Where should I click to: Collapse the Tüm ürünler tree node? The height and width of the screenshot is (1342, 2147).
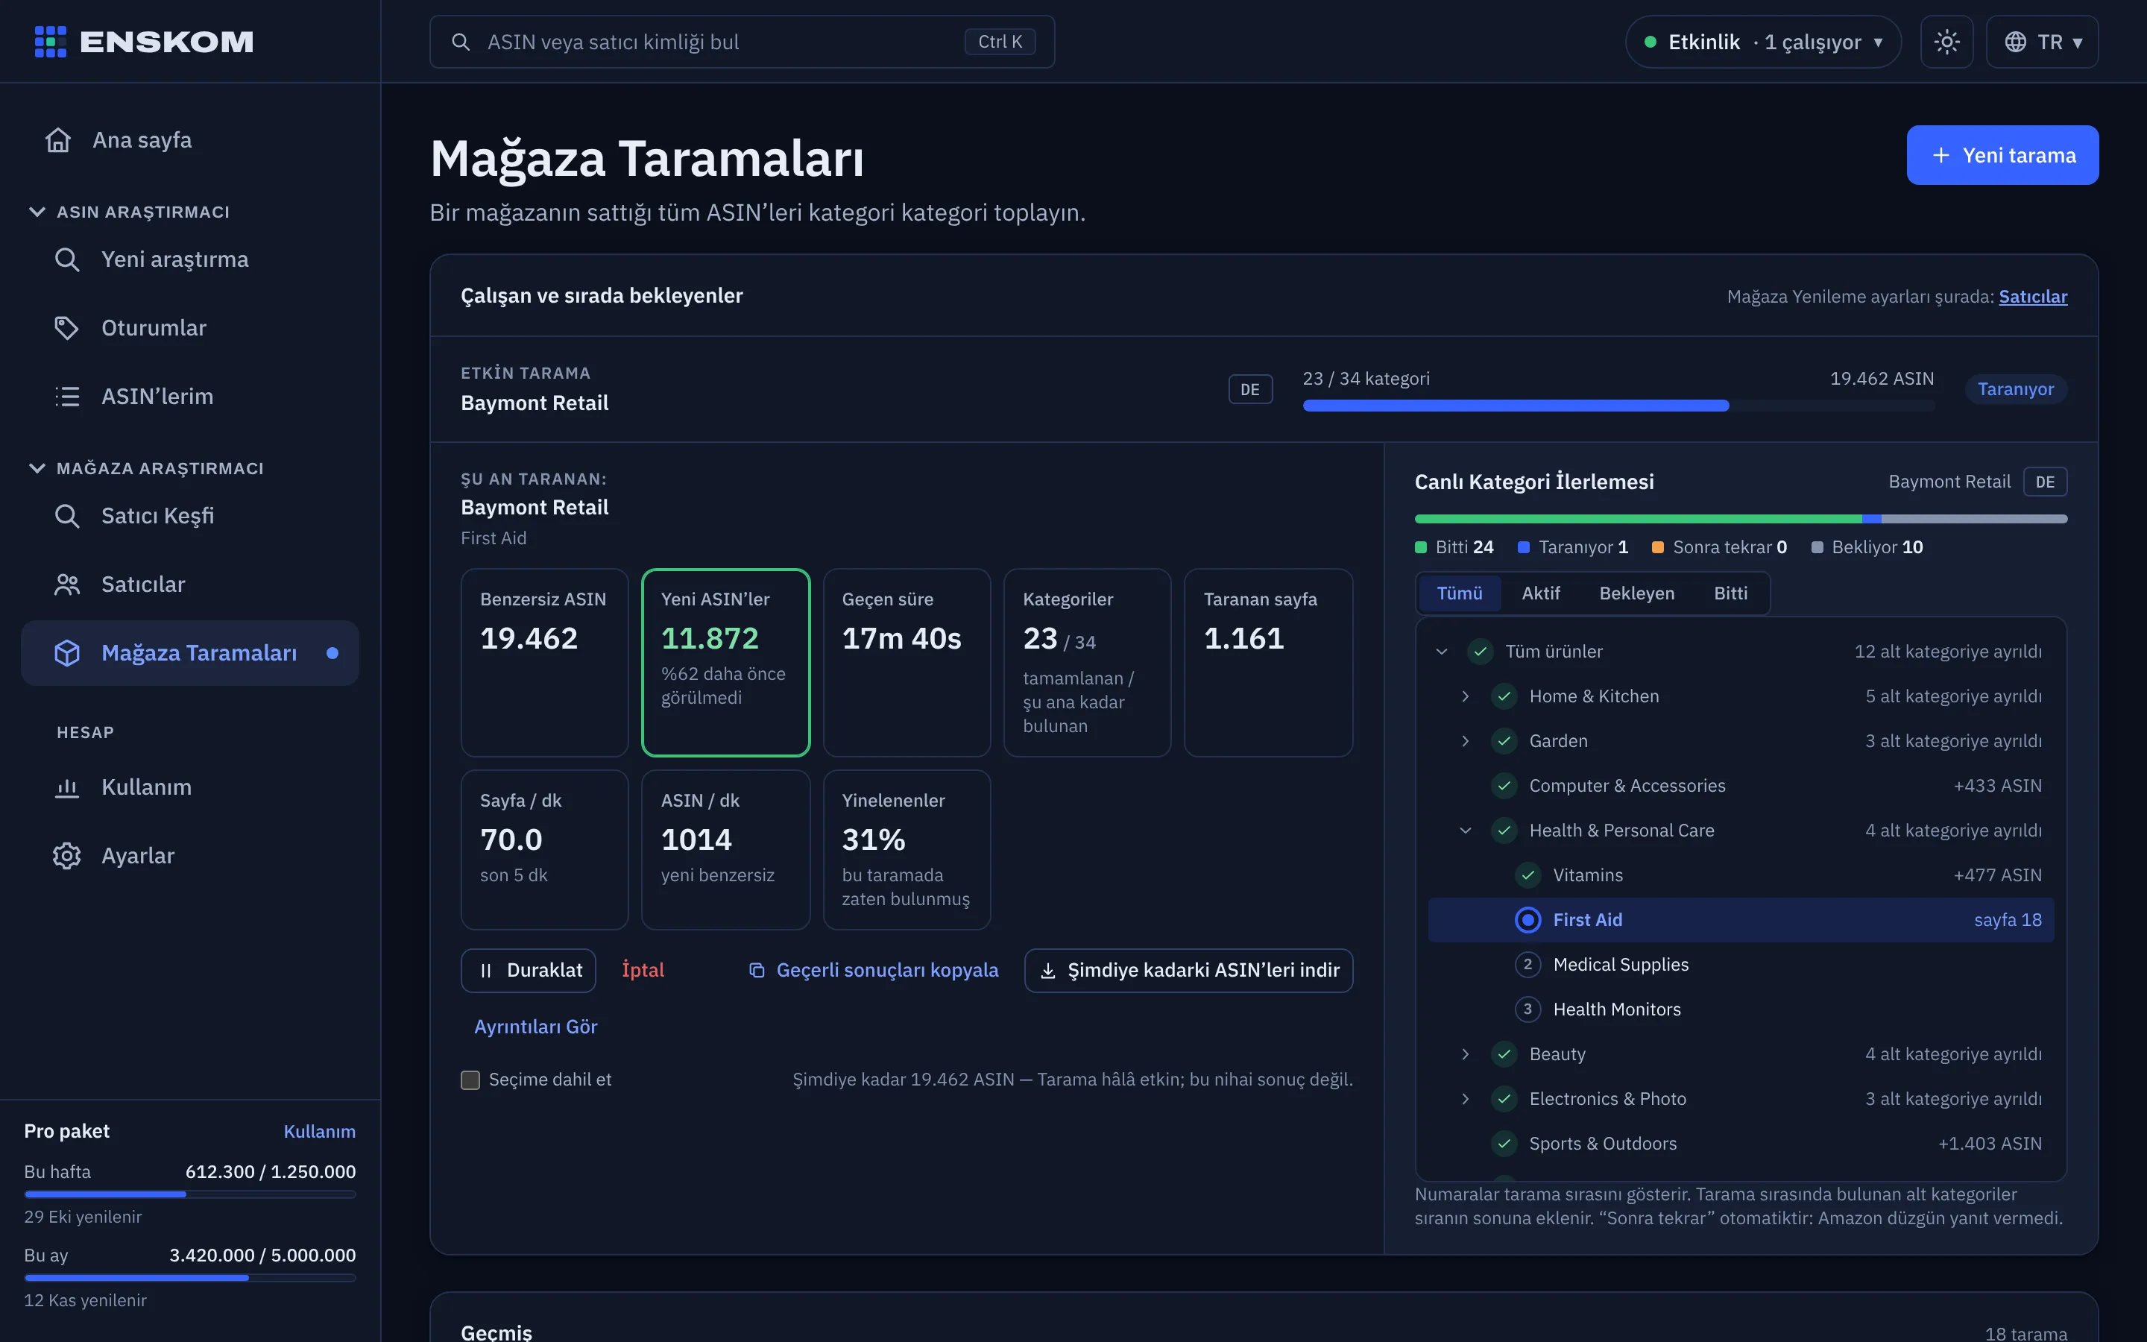tap(1442, 652)
